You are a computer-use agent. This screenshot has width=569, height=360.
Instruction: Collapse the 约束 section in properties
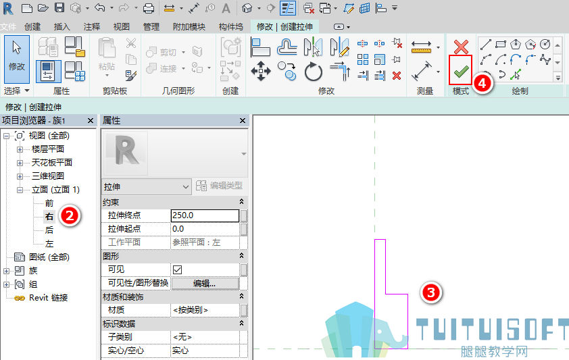(241, 201)
